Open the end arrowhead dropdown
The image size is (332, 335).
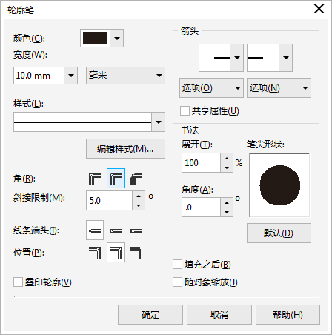coord(286,58)
